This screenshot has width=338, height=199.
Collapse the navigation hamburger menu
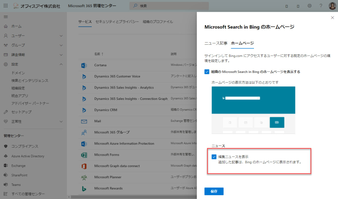[x=6, y=17]
